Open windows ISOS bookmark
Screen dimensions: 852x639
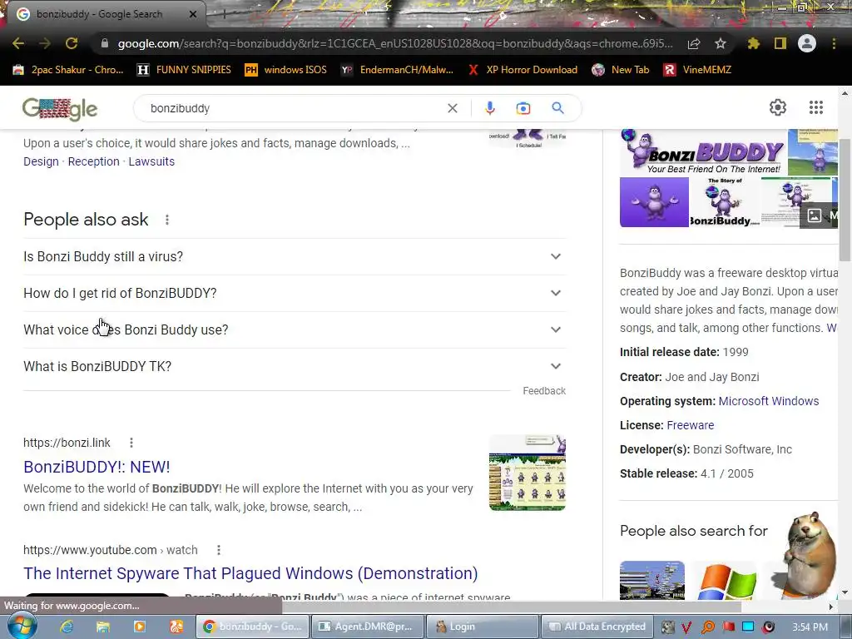286,70
